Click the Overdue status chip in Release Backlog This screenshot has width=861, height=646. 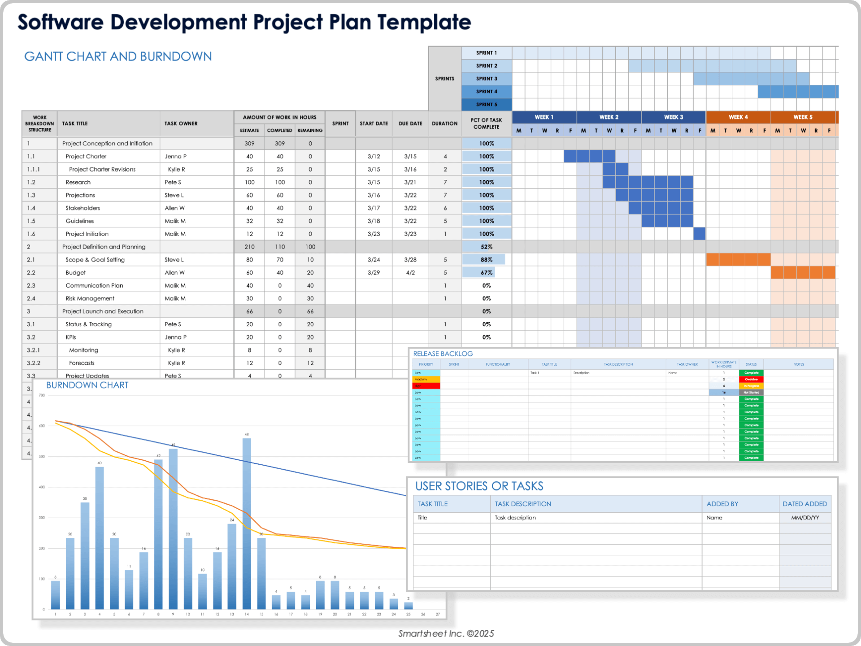click(751, 379)
